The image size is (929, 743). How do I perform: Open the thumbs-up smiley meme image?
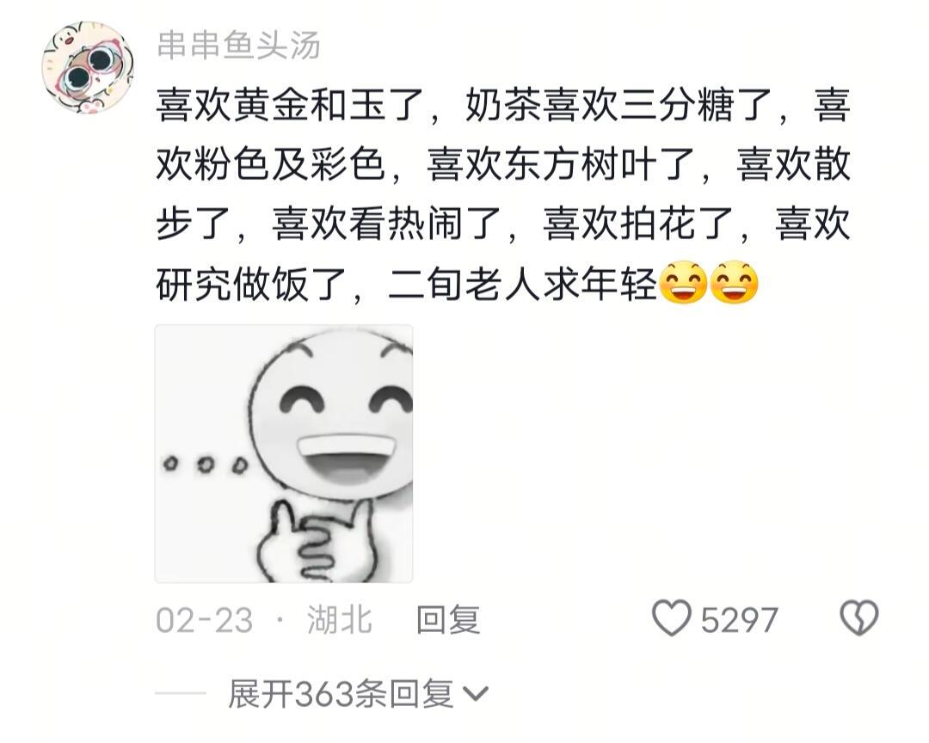pyautogui.click(x=284, y=454)
